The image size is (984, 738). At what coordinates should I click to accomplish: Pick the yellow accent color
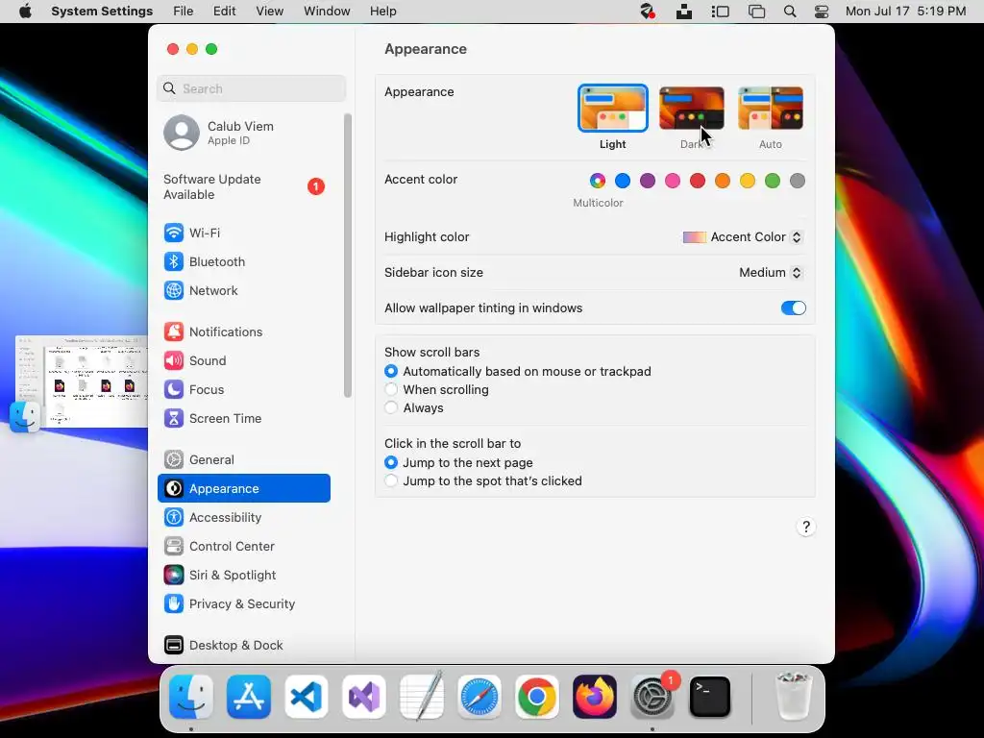click(748, 181)
